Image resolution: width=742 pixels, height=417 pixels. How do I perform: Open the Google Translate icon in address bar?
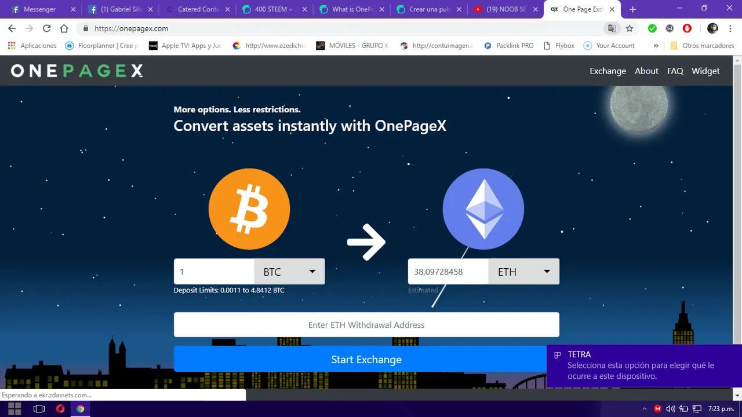click(612, 28)
